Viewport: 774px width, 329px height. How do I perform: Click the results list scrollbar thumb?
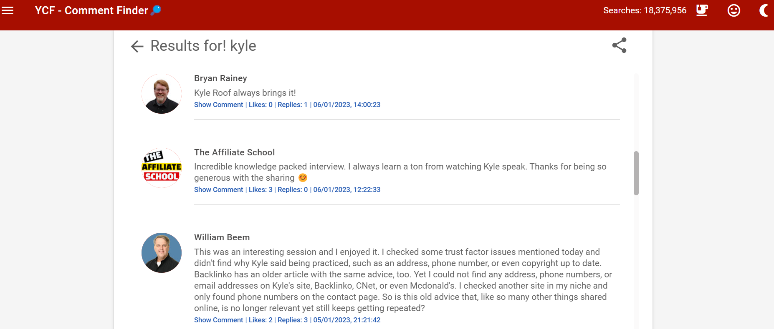636,173
